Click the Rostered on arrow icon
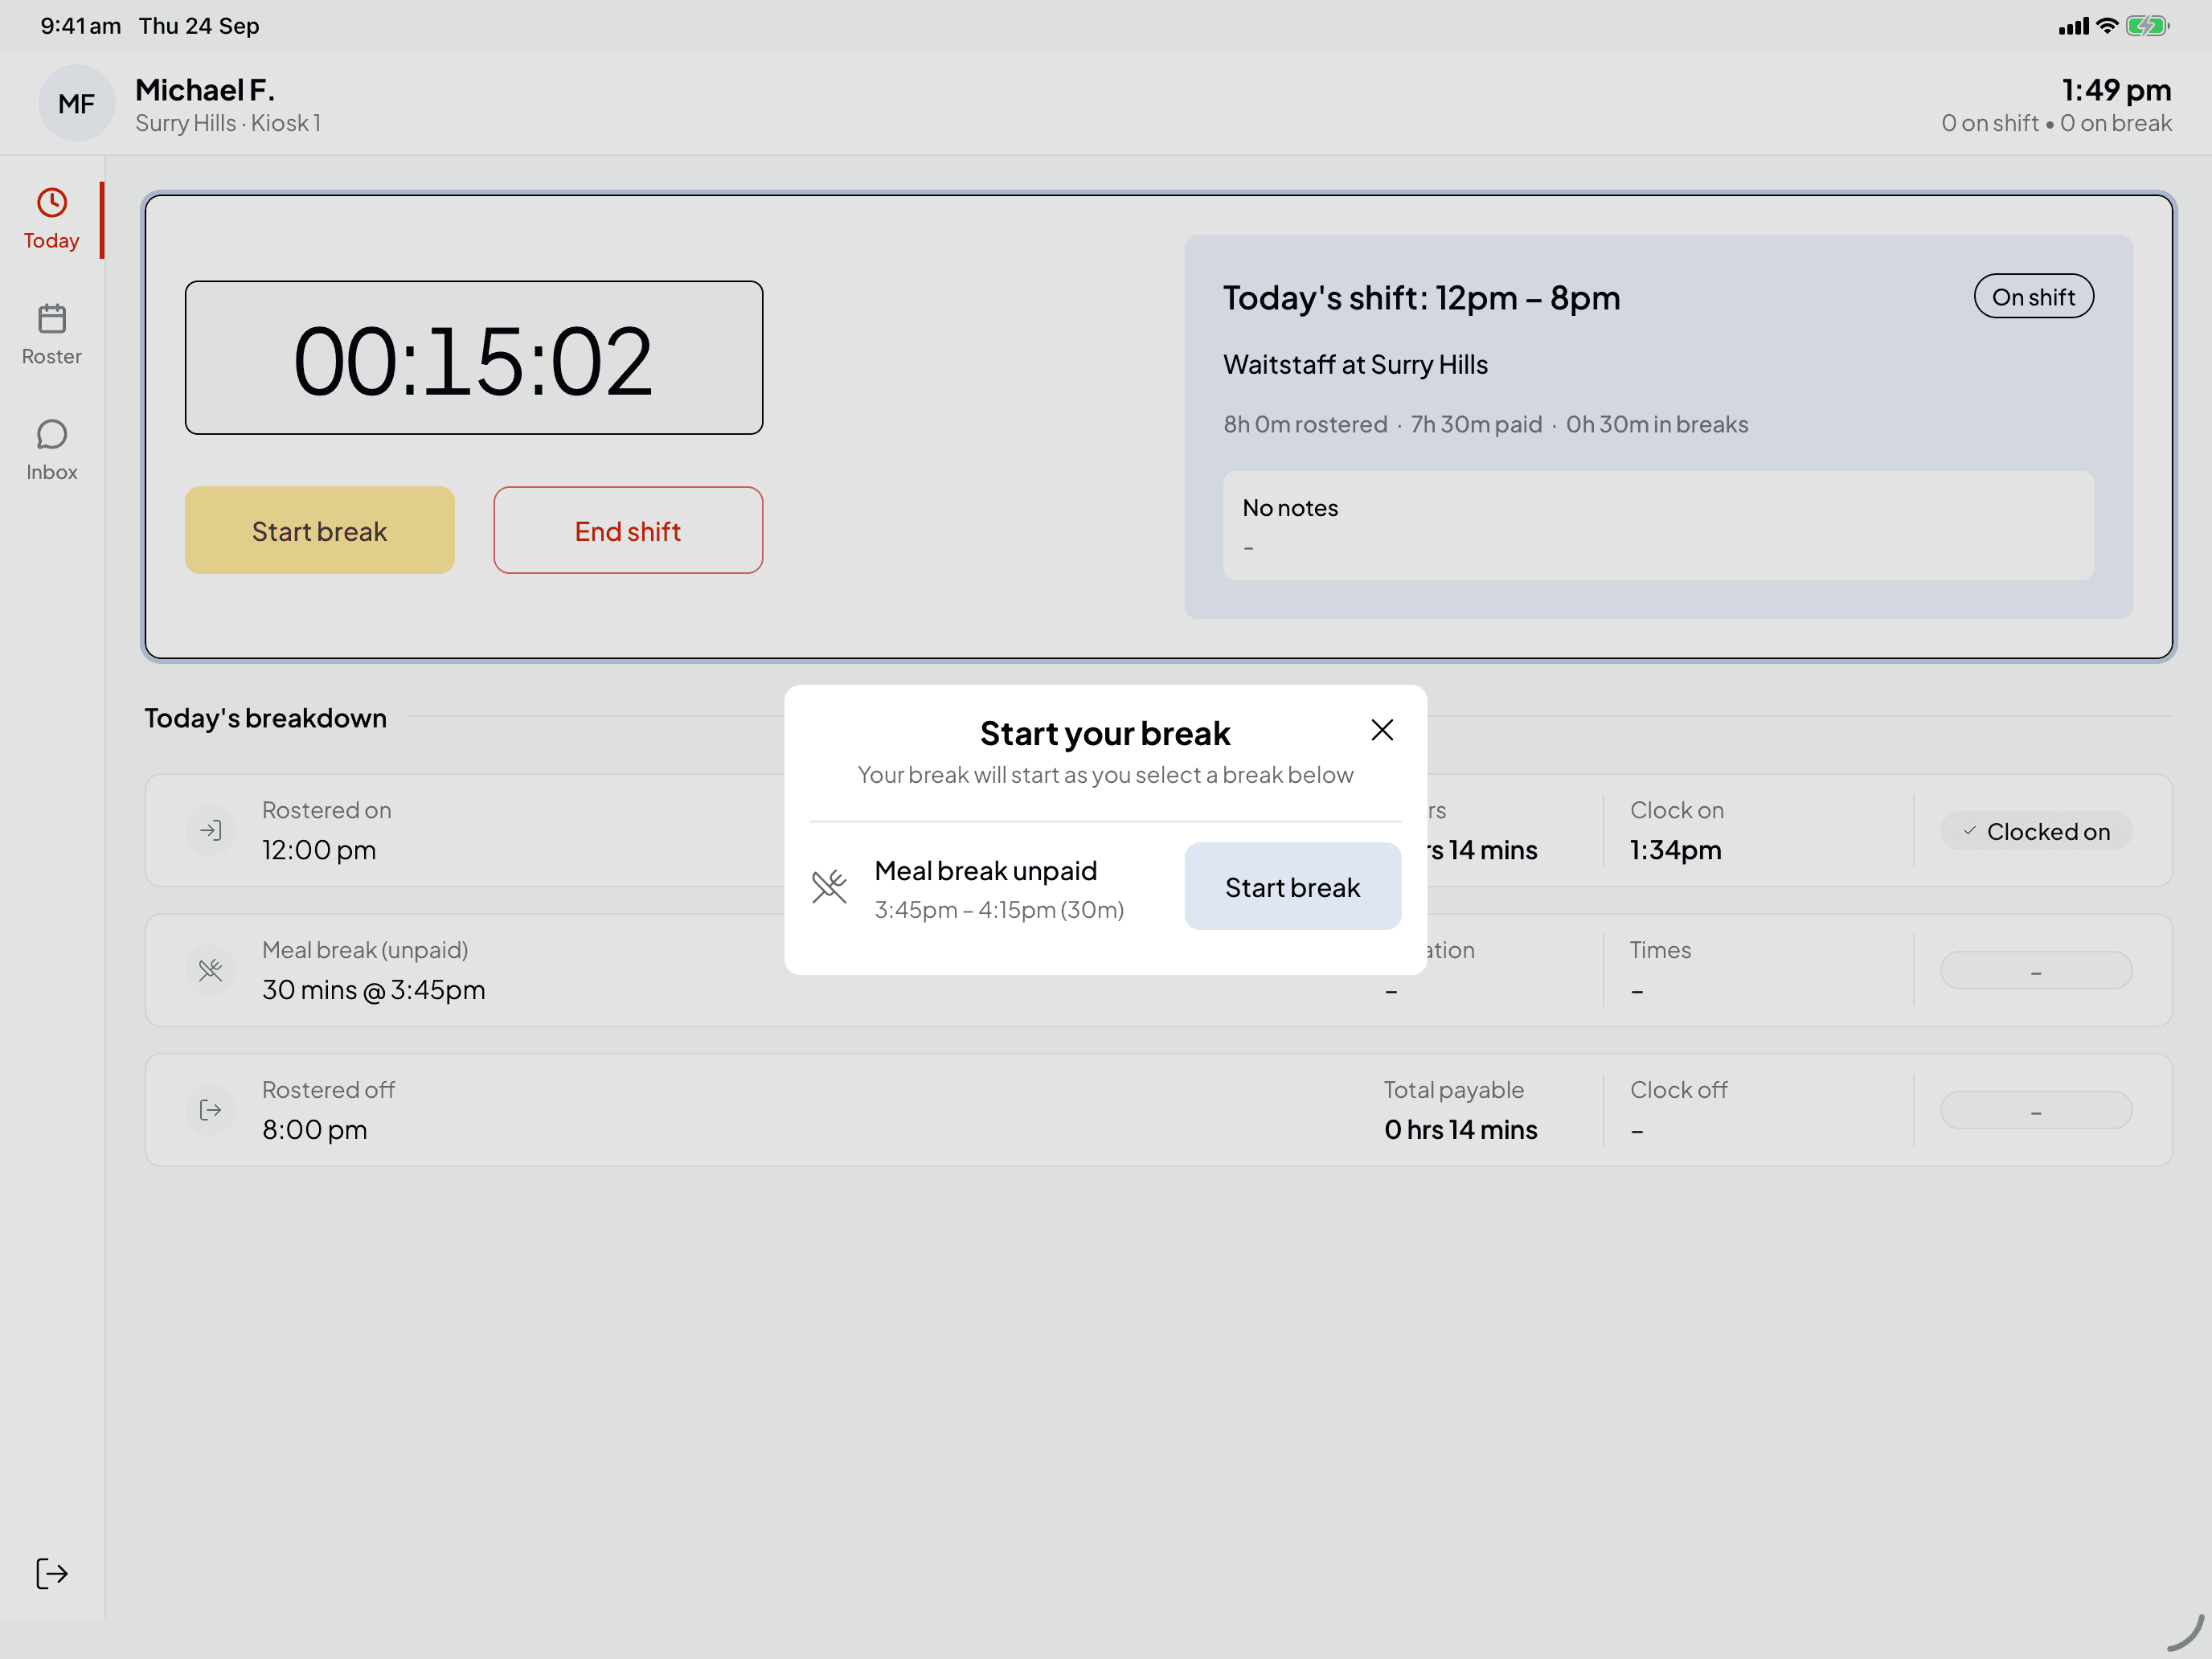Screen dimensions: 2212x1659 click(x=210, y=830)
